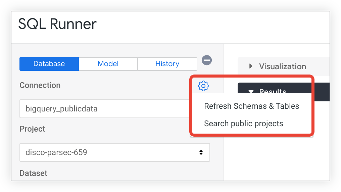Expand the Visualization panel triangle
This screenshot has height=192, width=341.
[x=251, y=66]
